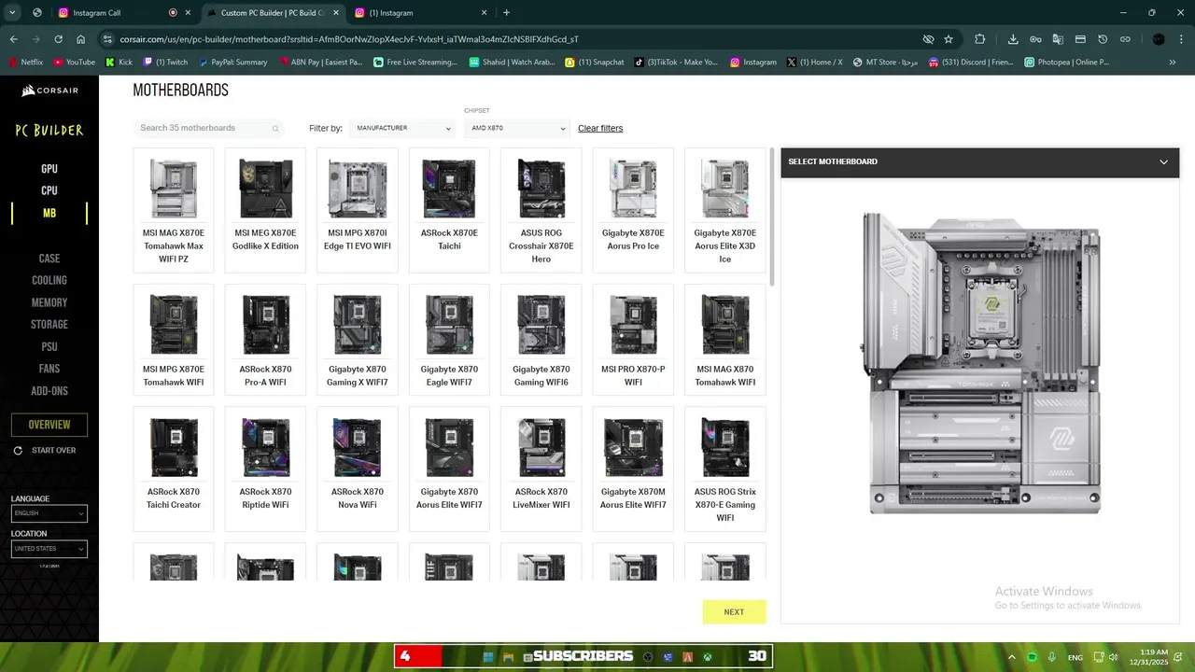Open File Explorer from taskbar
Viewport: 1195px width, 672px height.
click(x=508, y=657)
